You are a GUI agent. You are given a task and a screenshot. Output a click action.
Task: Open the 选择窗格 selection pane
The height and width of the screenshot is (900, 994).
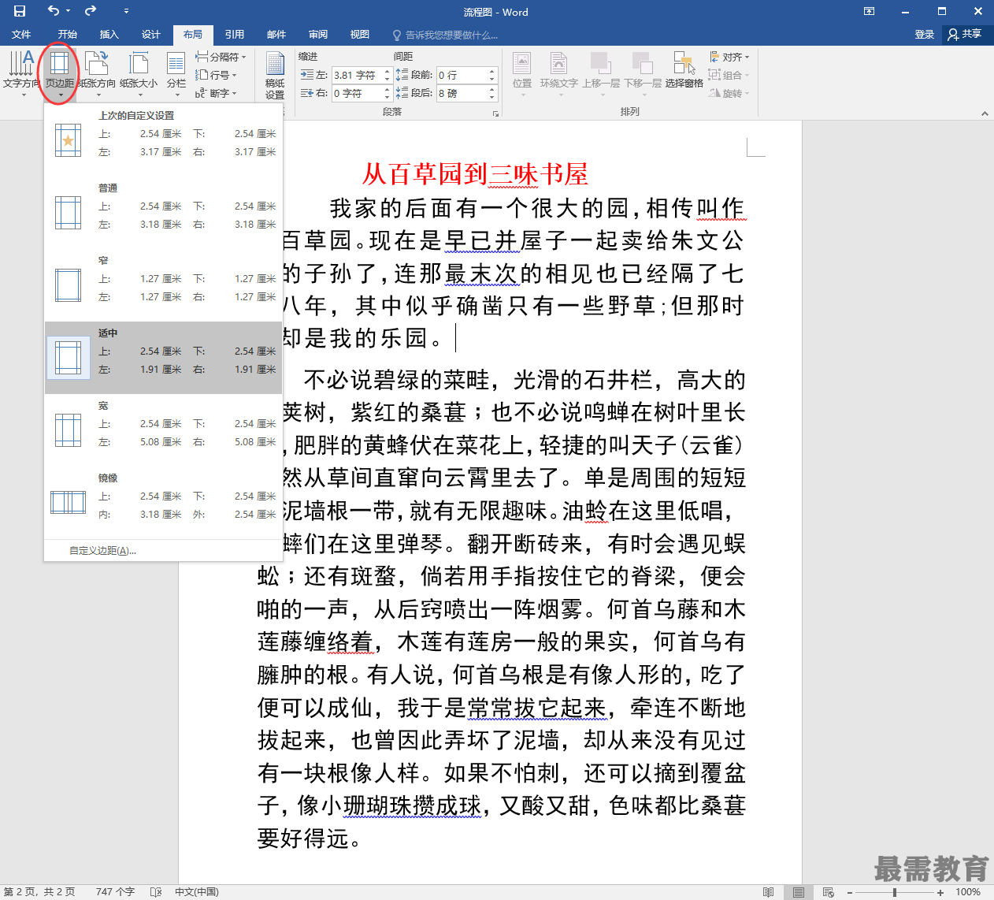(x=684, y=71)
